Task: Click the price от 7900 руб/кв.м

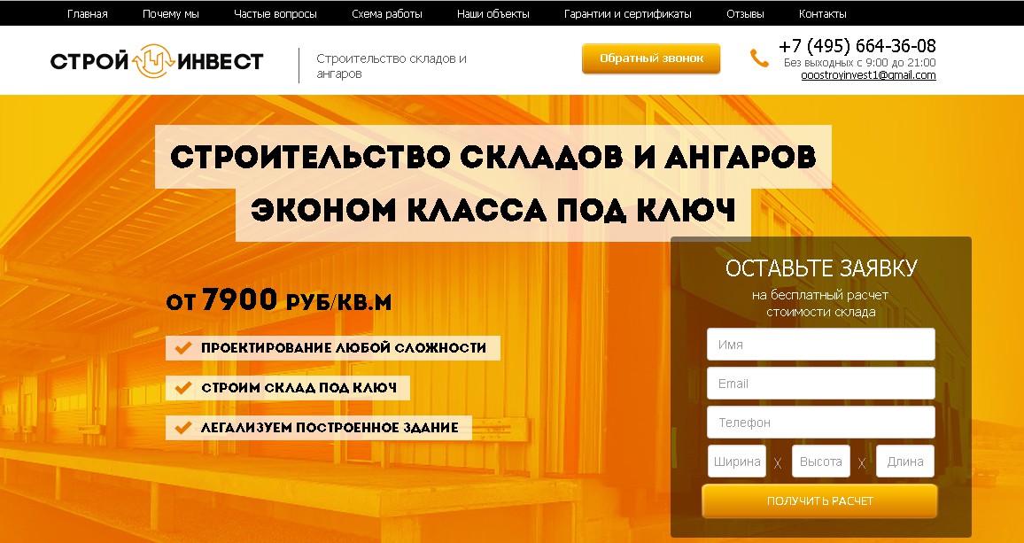Action: 279,300
